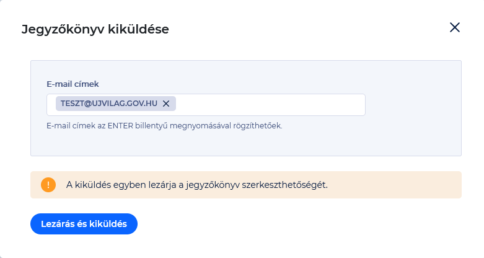The image size is (484, 258).
Task: Select the TESZT@UJVILAG.GOV.HU address tag
Action: tap(108, 104)
